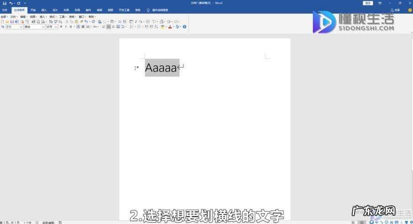Increase the paragraph indent
The image size is (413, 224).
[x=151, y=26]
